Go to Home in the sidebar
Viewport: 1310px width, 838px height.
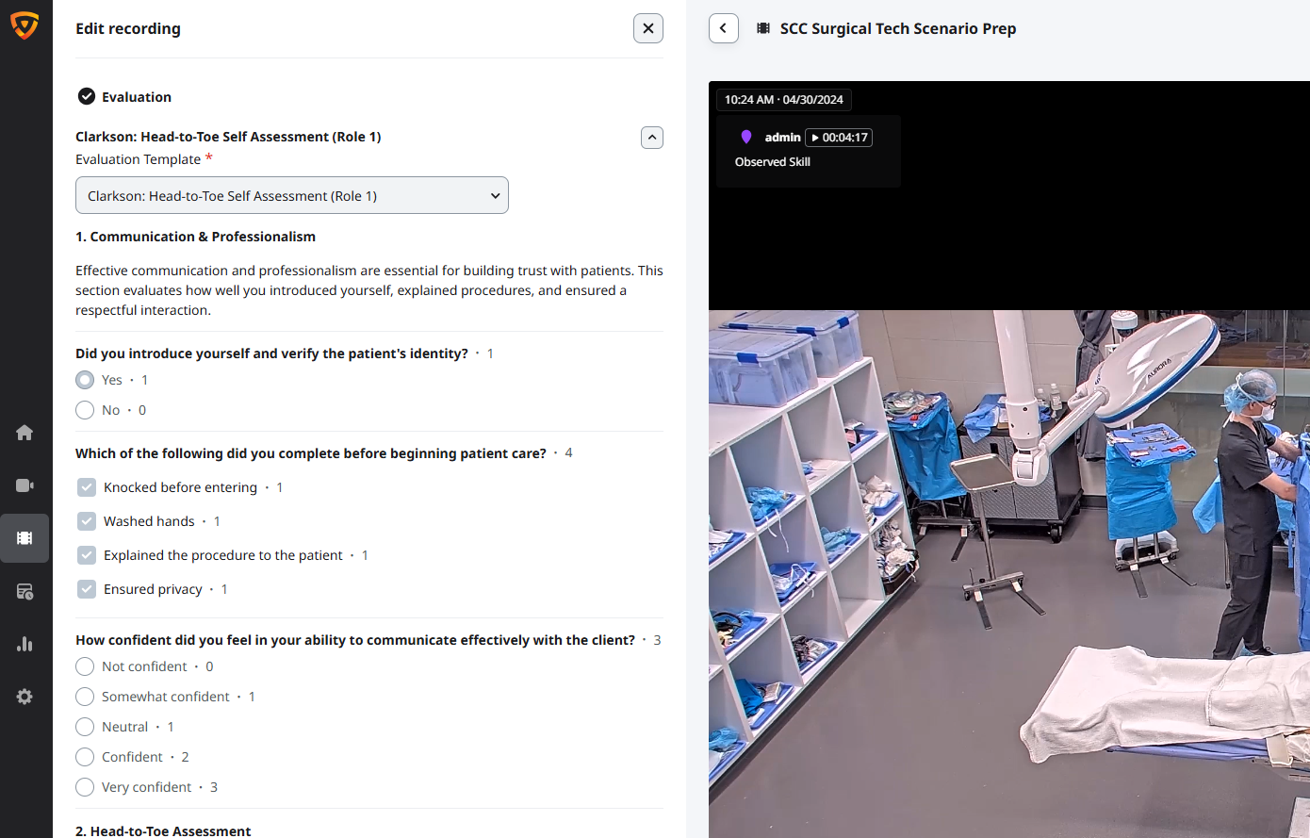click(x=25, y=433)
